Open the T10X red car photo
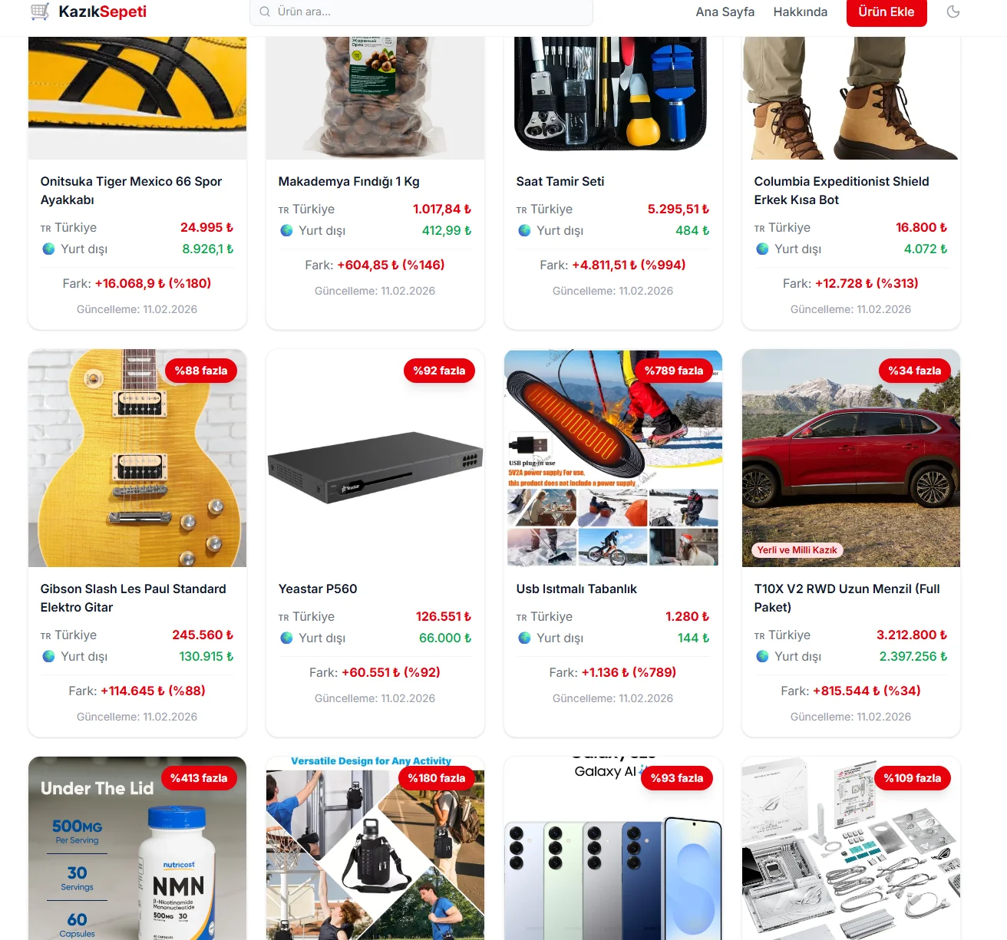 pos(850,459)
